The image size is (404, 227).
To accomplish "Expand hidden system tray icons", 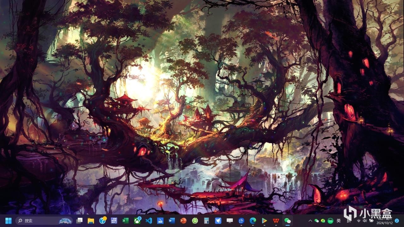I will point(310,221).
